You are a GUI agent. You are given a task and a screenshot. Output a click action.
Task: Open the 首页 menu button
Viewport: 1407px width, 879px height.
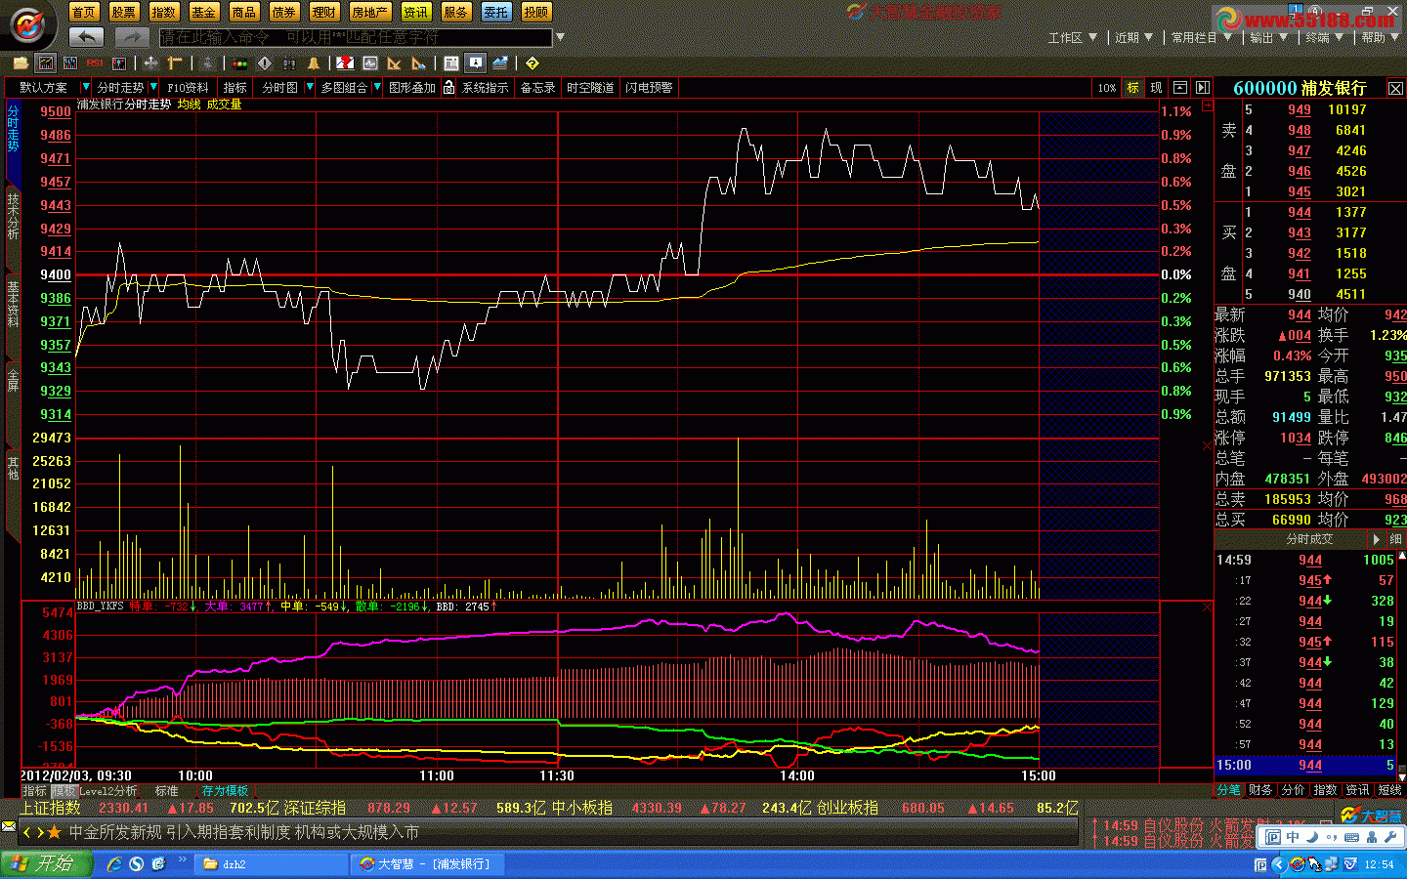point(84,12)
